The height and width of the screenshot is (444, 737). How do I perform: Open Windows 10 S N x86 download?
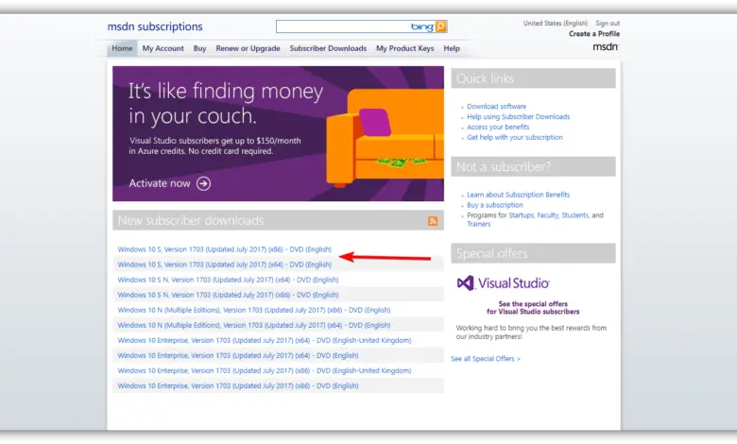[x=228, y=295]
